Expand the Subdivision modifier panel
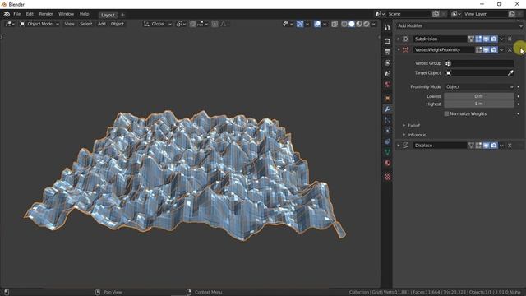 399,39
